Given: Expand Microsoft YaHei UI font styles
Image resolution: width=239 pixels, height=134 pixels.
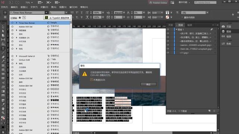Looking at the screenshot, I should [16, 56].
